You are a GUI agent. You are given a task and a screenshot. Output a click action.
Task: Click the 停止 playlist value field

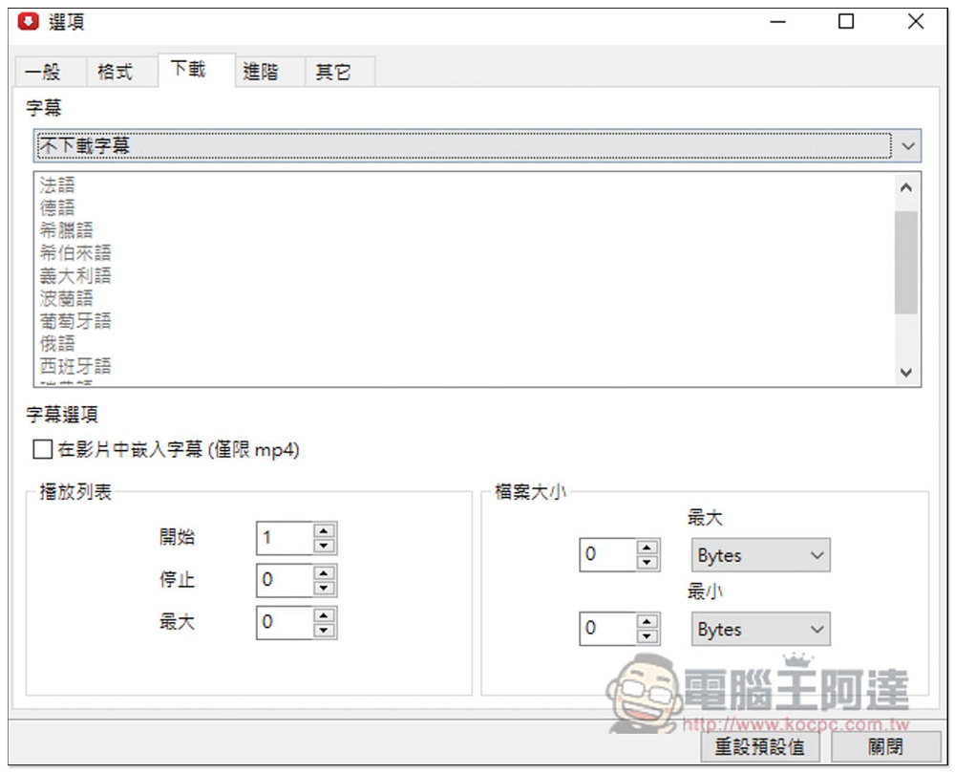(285, 580)
